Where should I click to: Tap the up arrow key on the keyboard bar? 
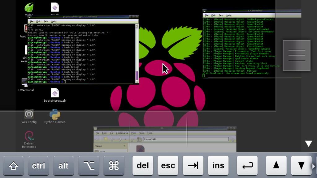pos(276,166)
